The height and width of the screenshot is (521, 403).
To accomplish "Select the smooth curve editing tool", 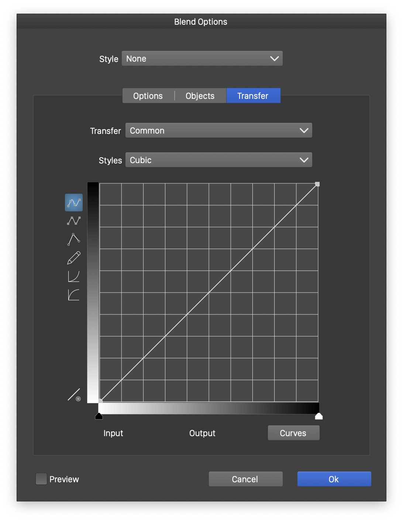I will coord(74,203).
